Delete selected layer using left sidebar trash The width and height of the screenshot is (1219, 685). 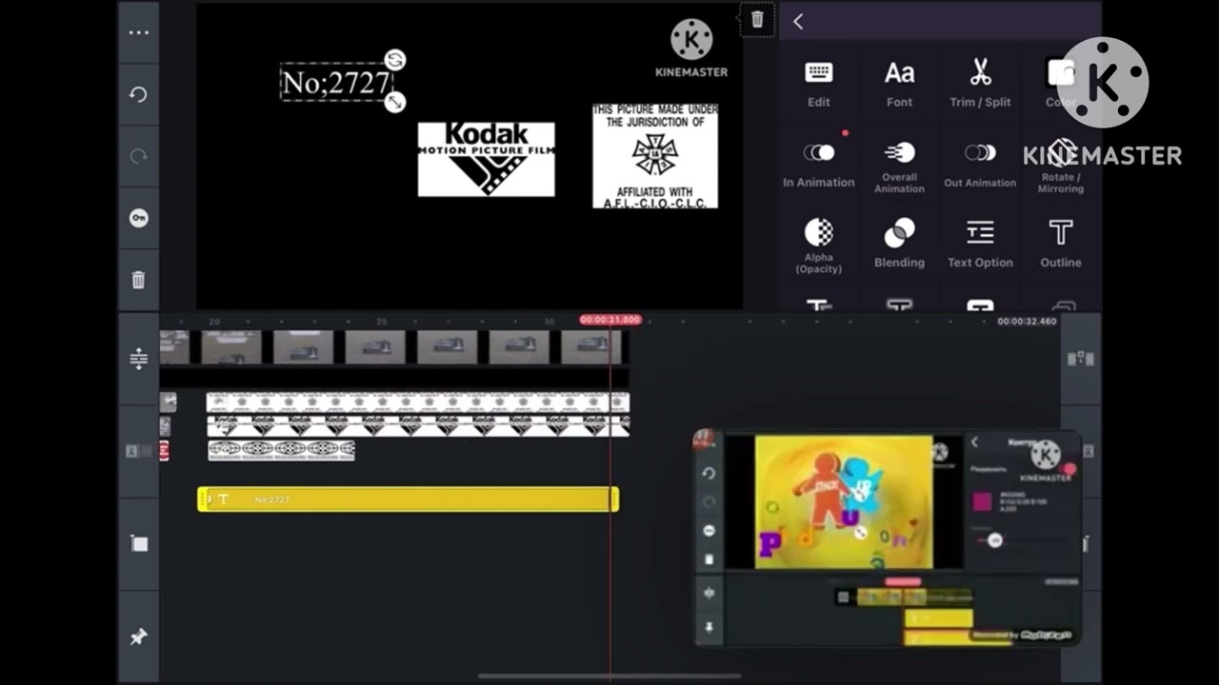click(x=138, y=280)
